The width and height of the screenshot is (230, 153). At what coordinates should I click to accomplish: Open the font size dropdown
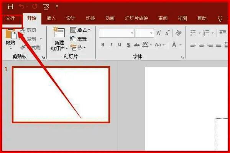click(x=151, y=33)
